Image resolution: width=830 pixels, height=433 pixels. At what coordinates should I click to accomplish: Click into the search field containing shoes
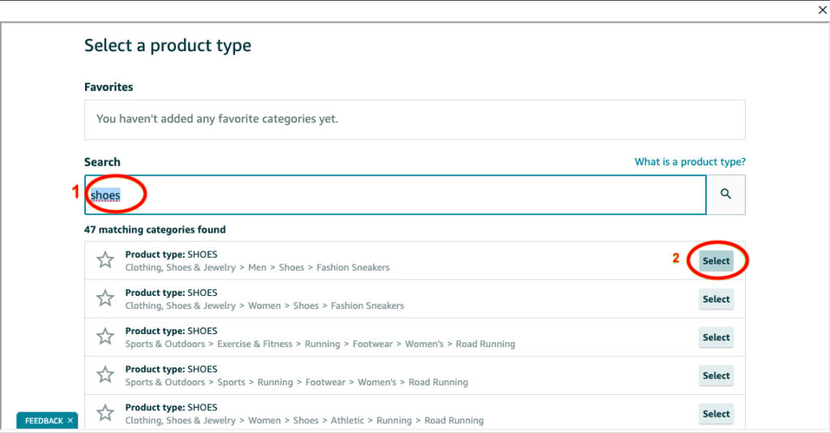[405, 195]
